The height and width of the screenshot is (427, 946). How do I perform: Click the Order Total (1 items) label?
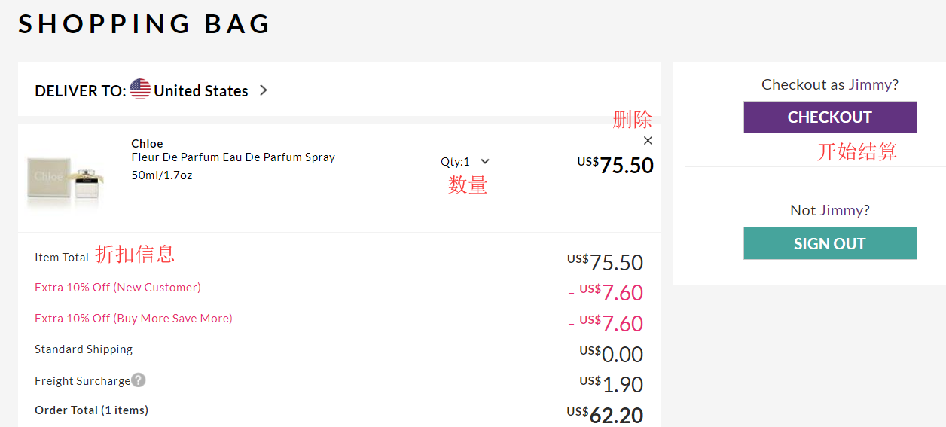(91, 410)
